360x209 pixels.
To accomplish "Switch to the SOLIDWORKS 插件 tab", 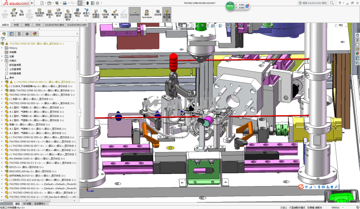I will pyautogui.click(x=54, y=25).
